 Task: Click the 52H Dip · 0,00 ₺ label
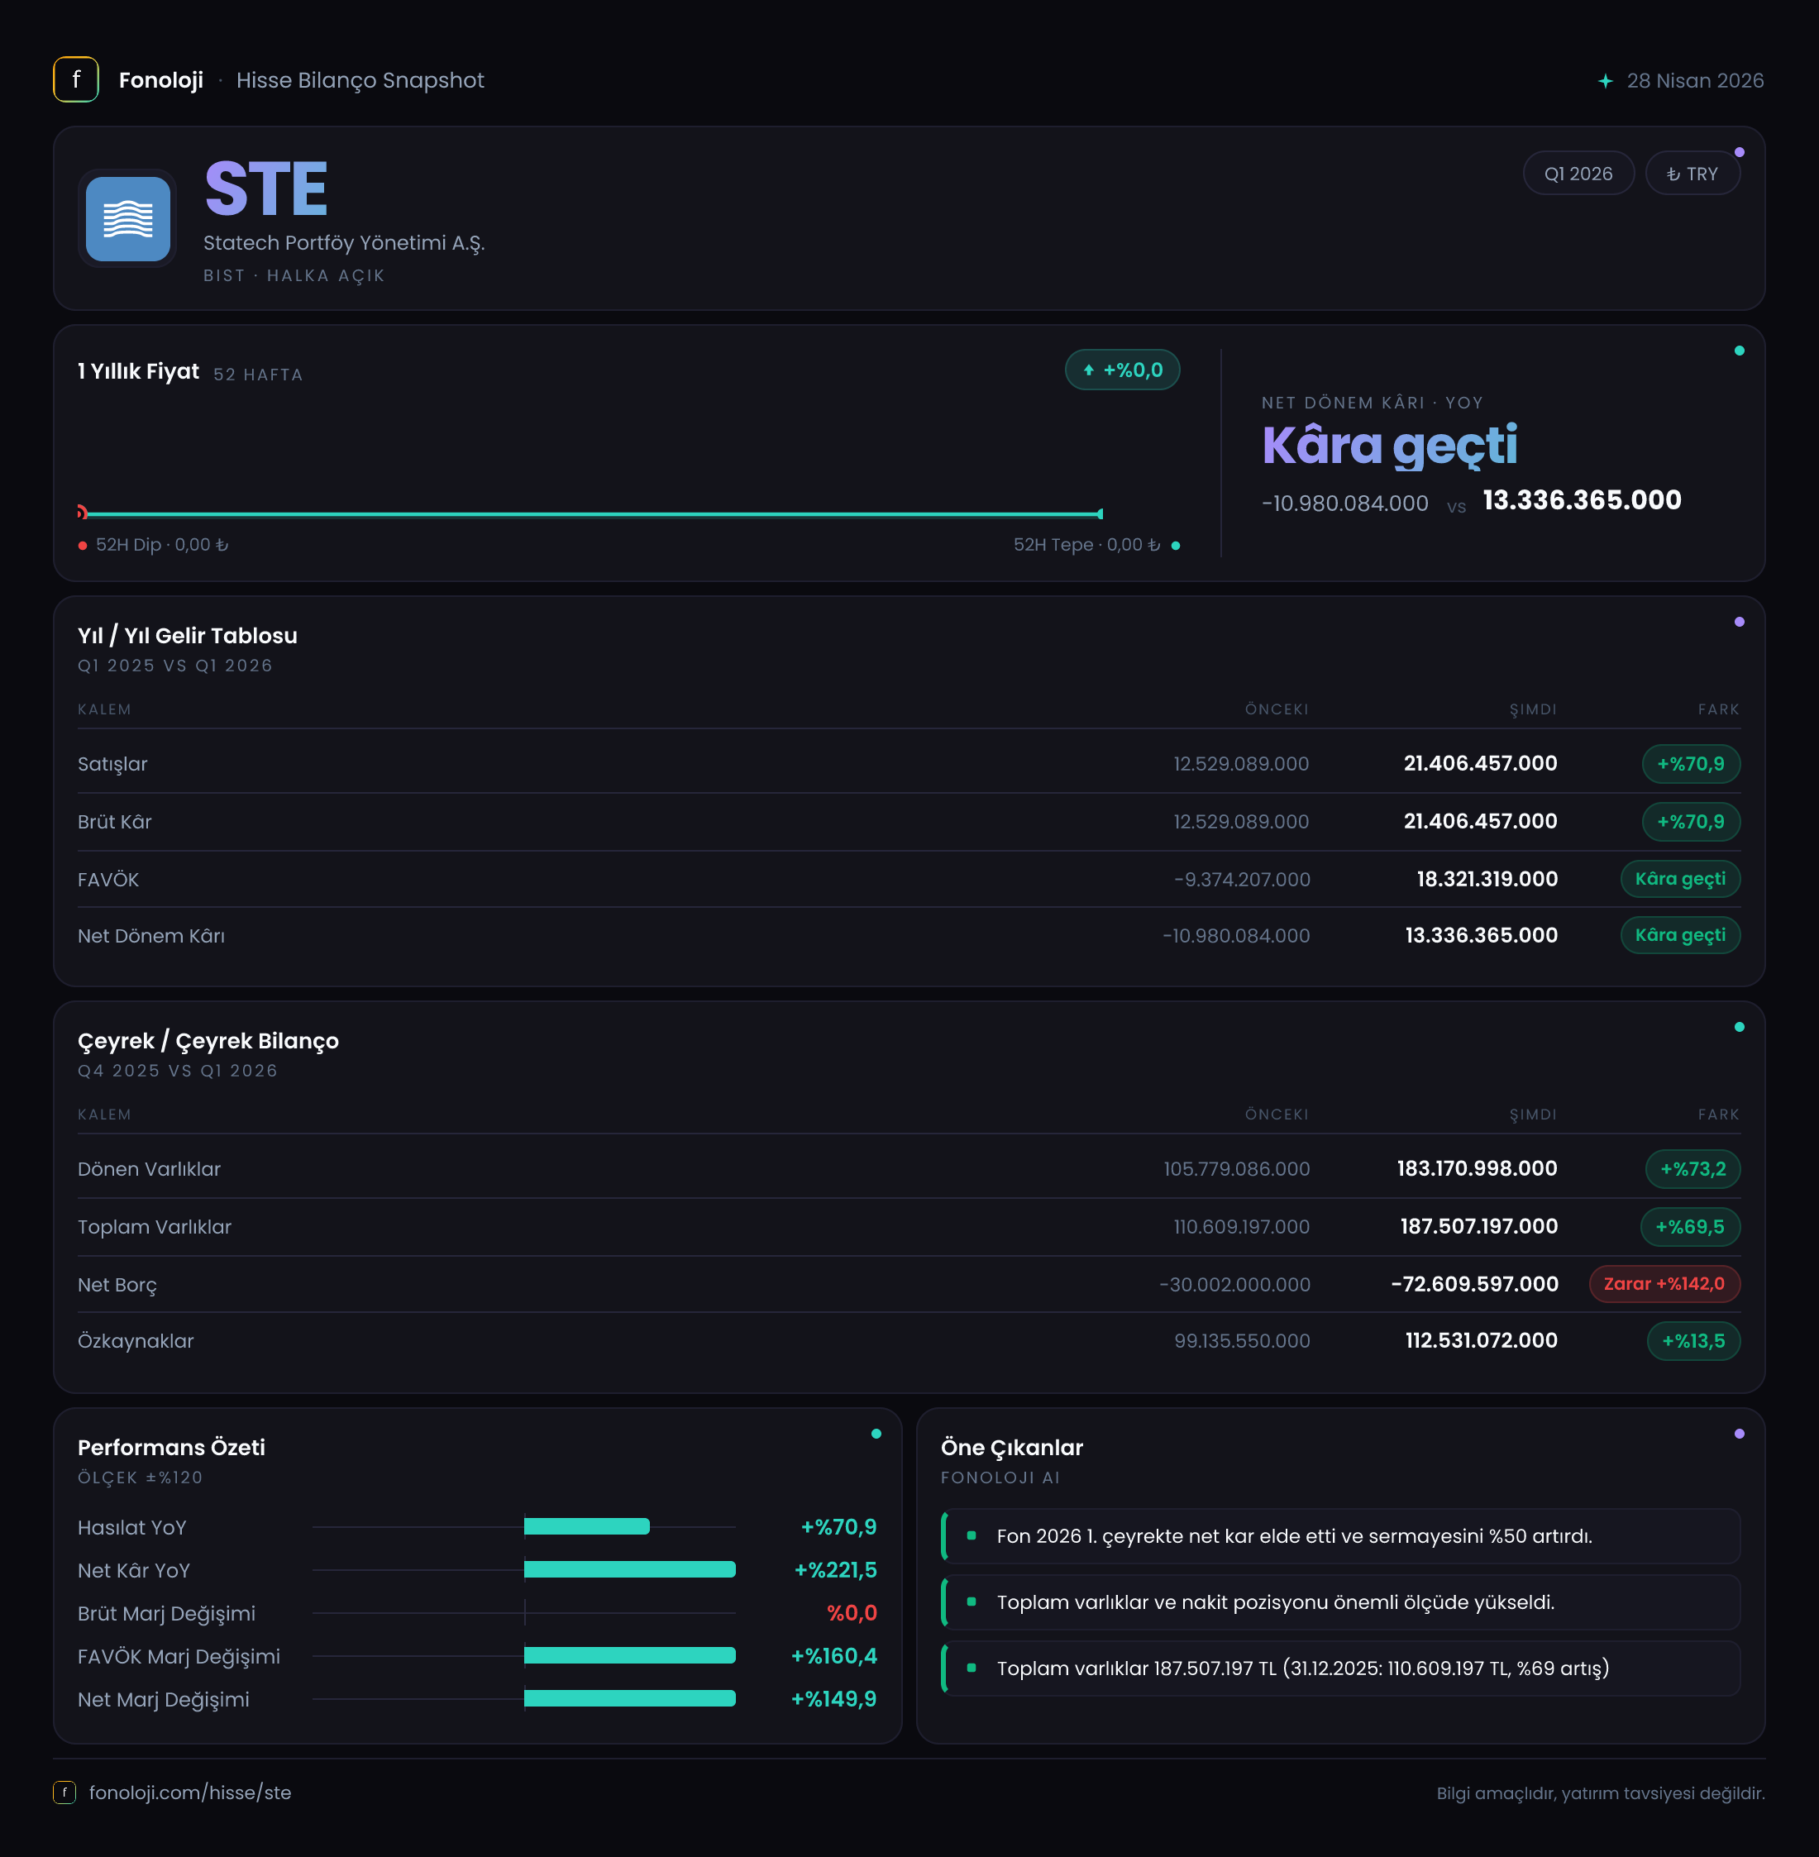click(x=161, y=545)
